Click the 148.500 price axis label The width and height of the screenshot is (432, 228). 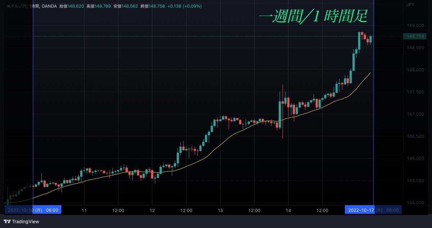click(415, 48)
